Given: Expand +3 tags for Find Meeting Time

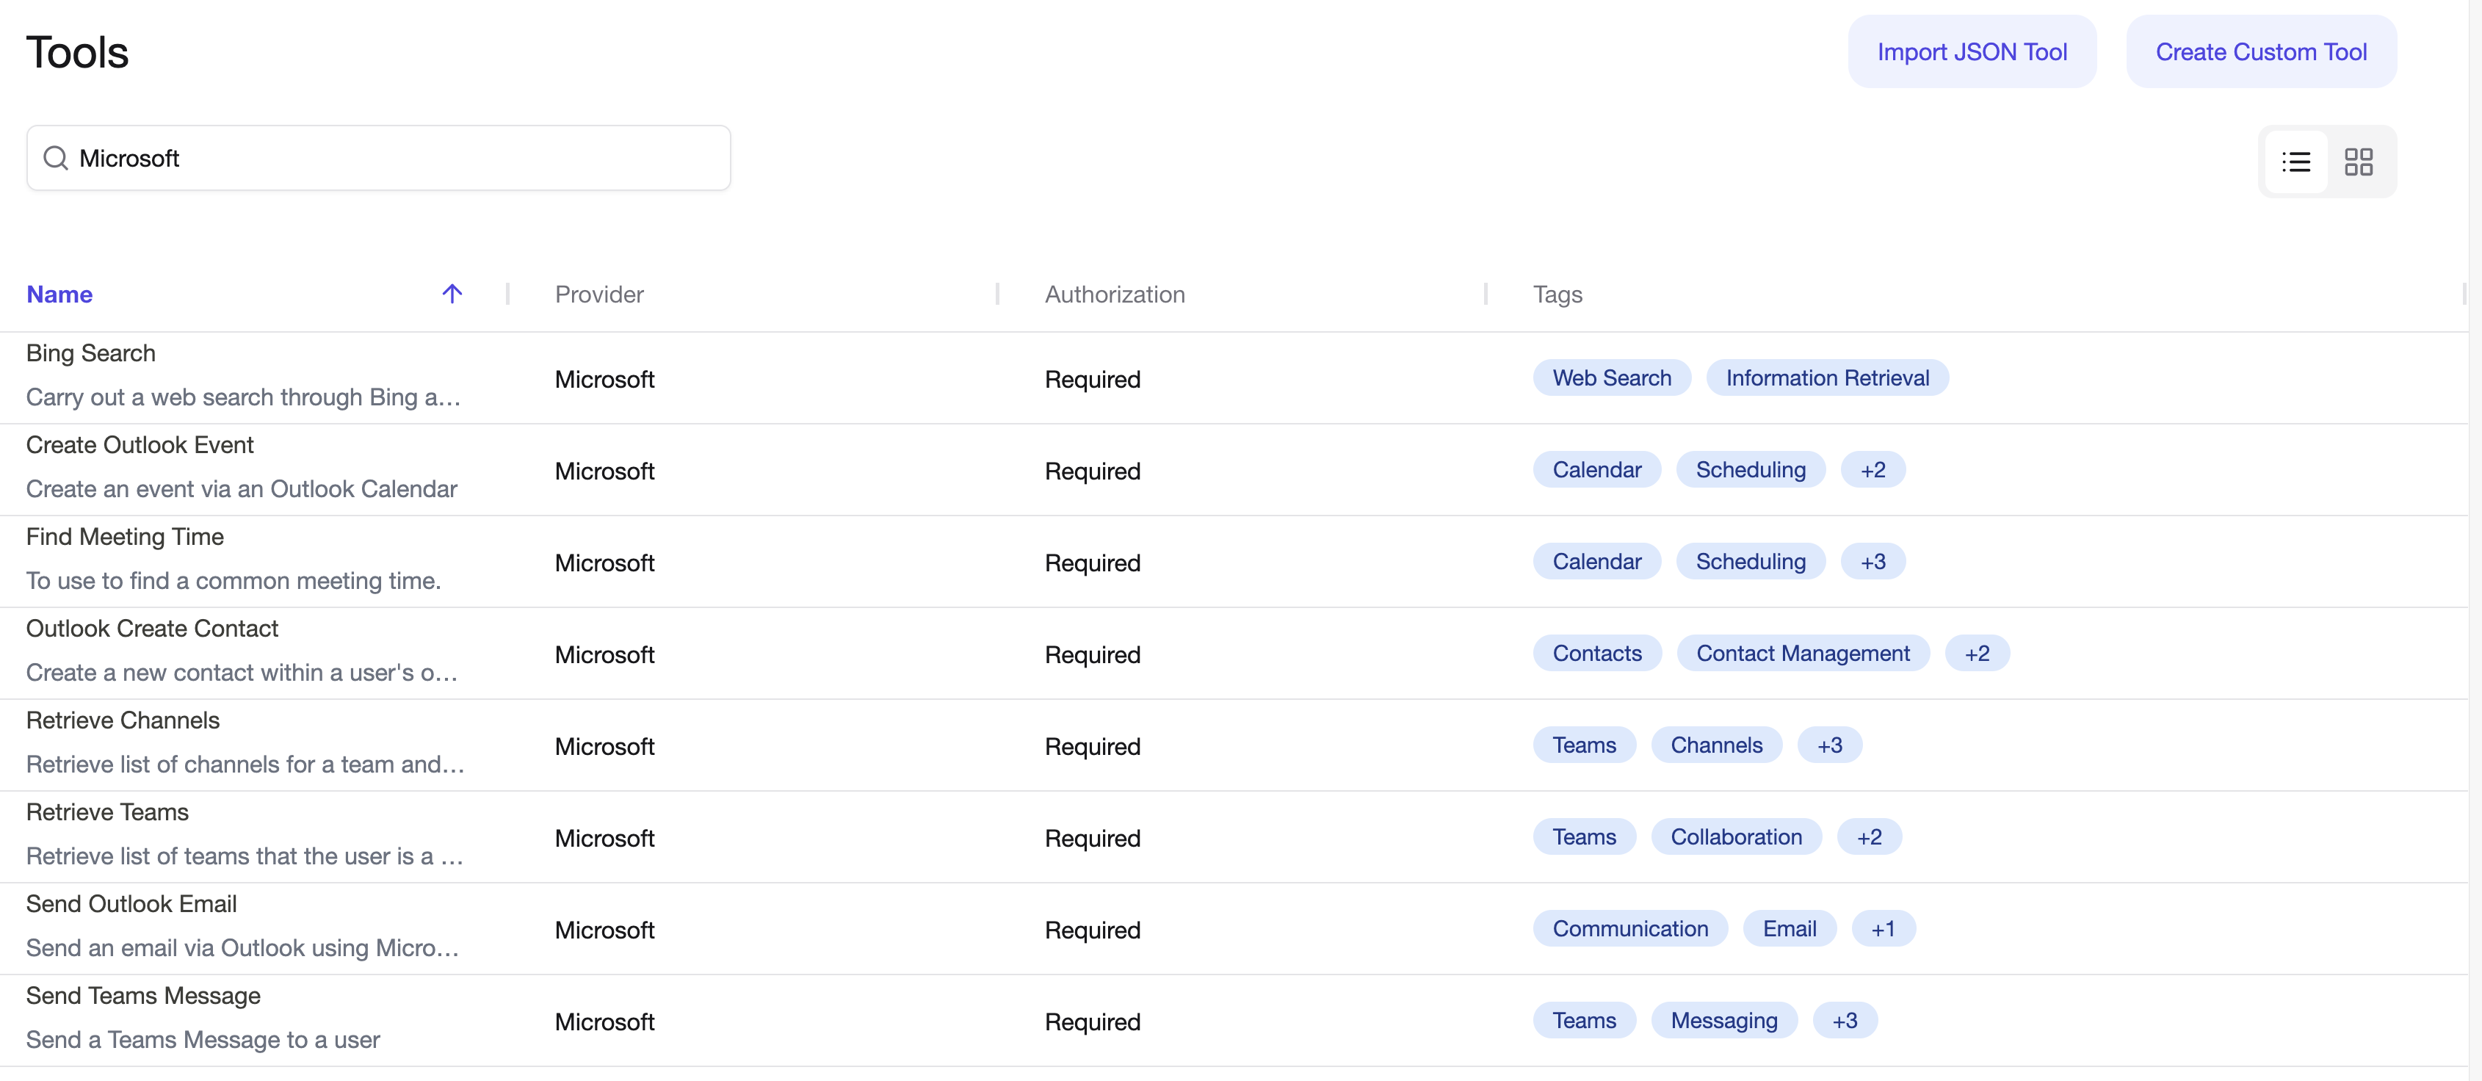Looking at the screenshot, I should 1872,562.
